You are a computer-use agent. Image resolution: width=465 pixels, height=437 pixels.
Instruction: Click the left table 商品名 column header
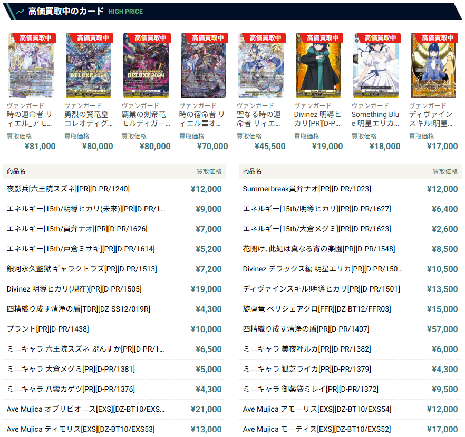[x=16, y=171]
